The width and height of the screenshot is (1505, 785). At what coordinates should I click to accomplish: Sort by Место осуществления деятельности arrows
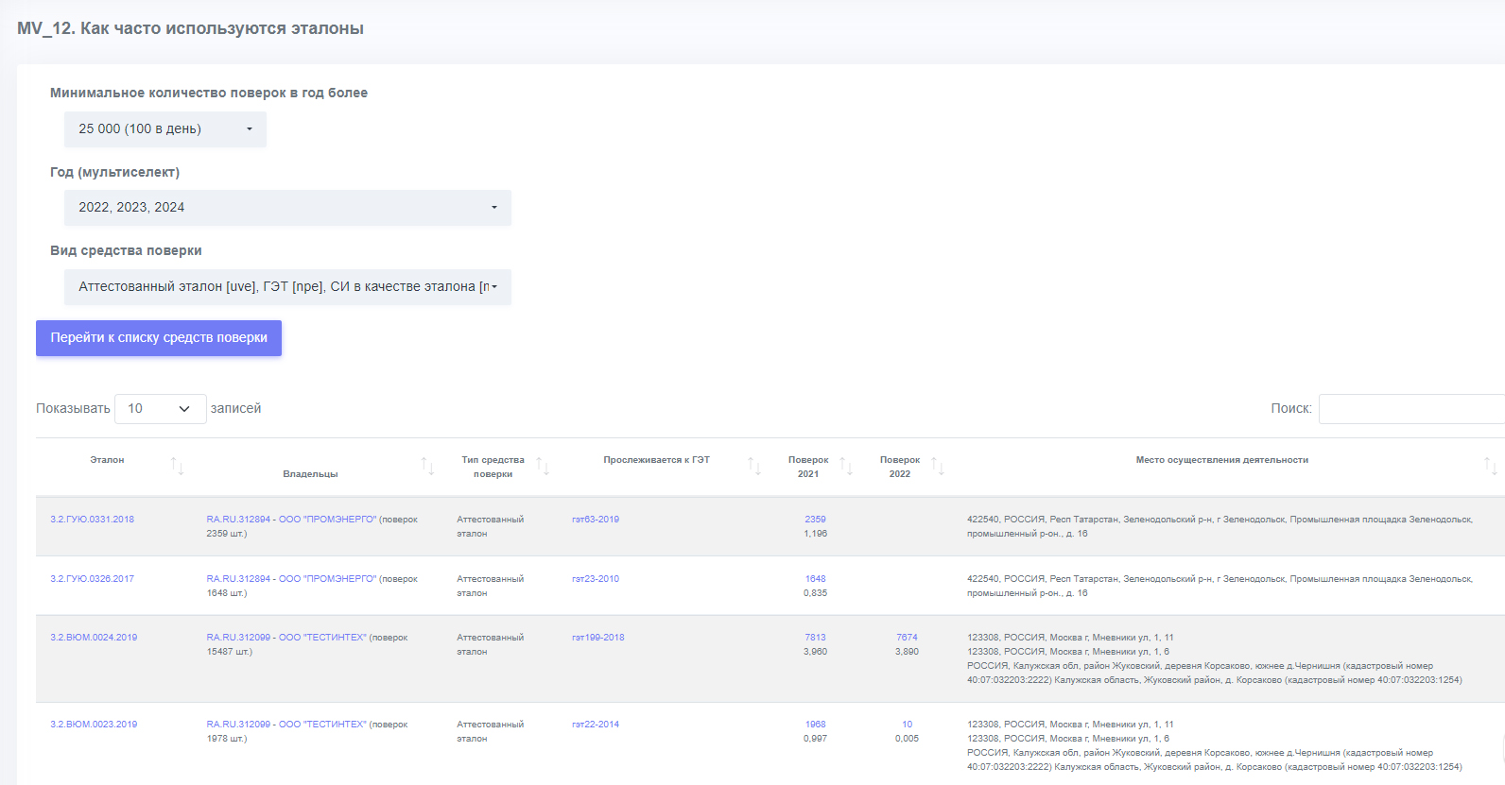[x=1490, y=466]
